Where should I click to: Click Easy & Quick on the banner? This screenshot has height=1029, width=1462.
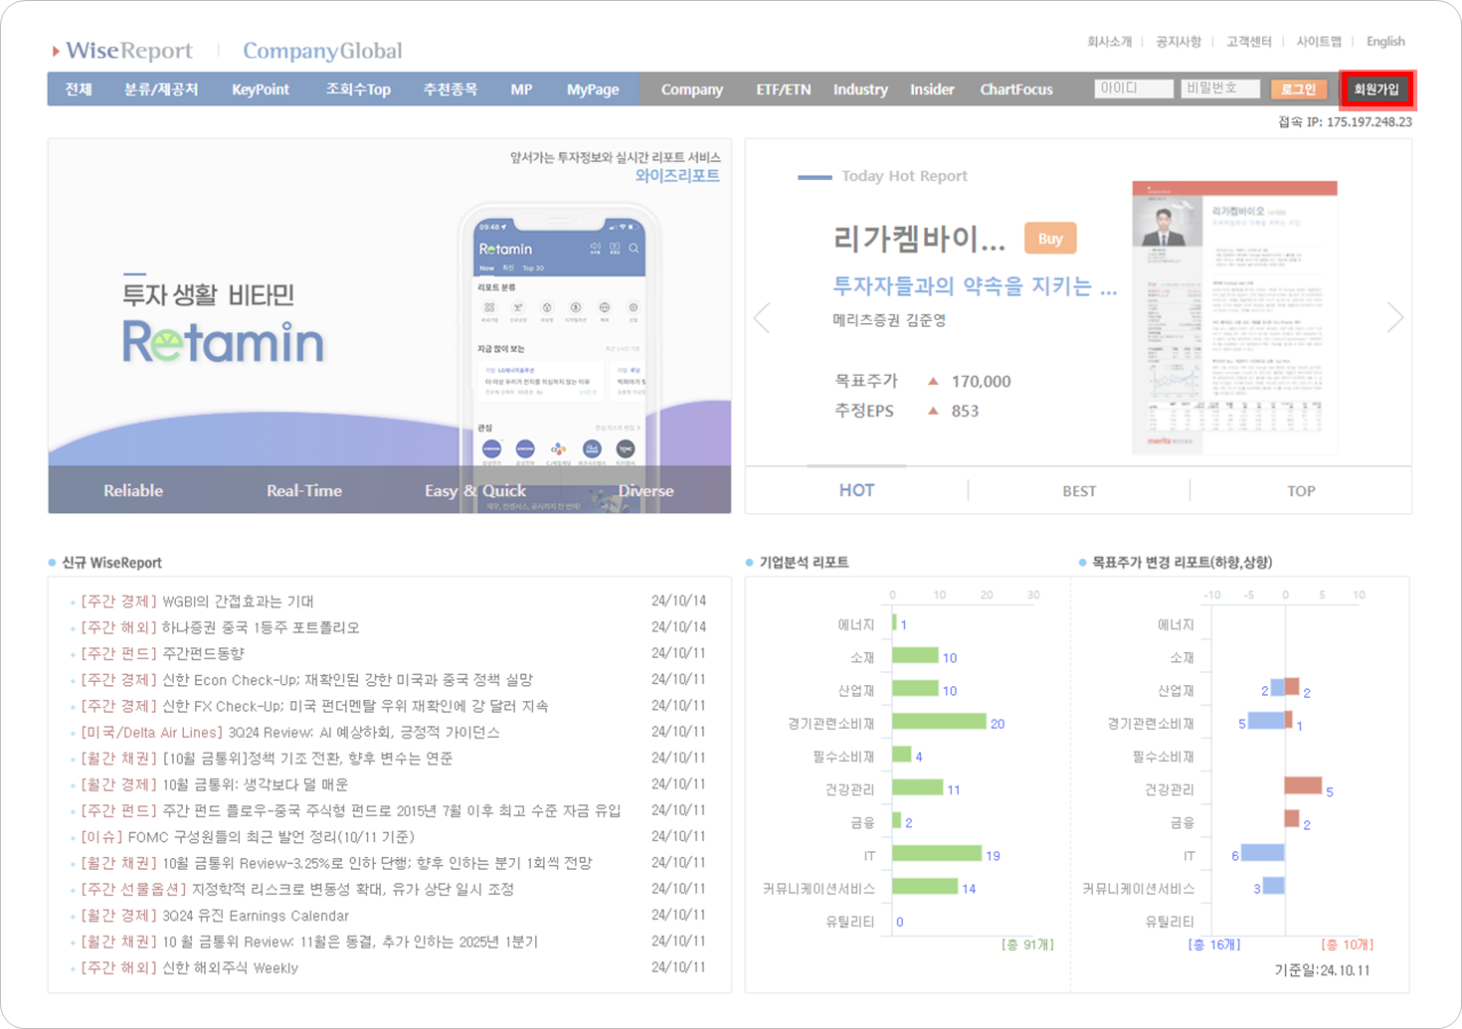pos(475,491)
